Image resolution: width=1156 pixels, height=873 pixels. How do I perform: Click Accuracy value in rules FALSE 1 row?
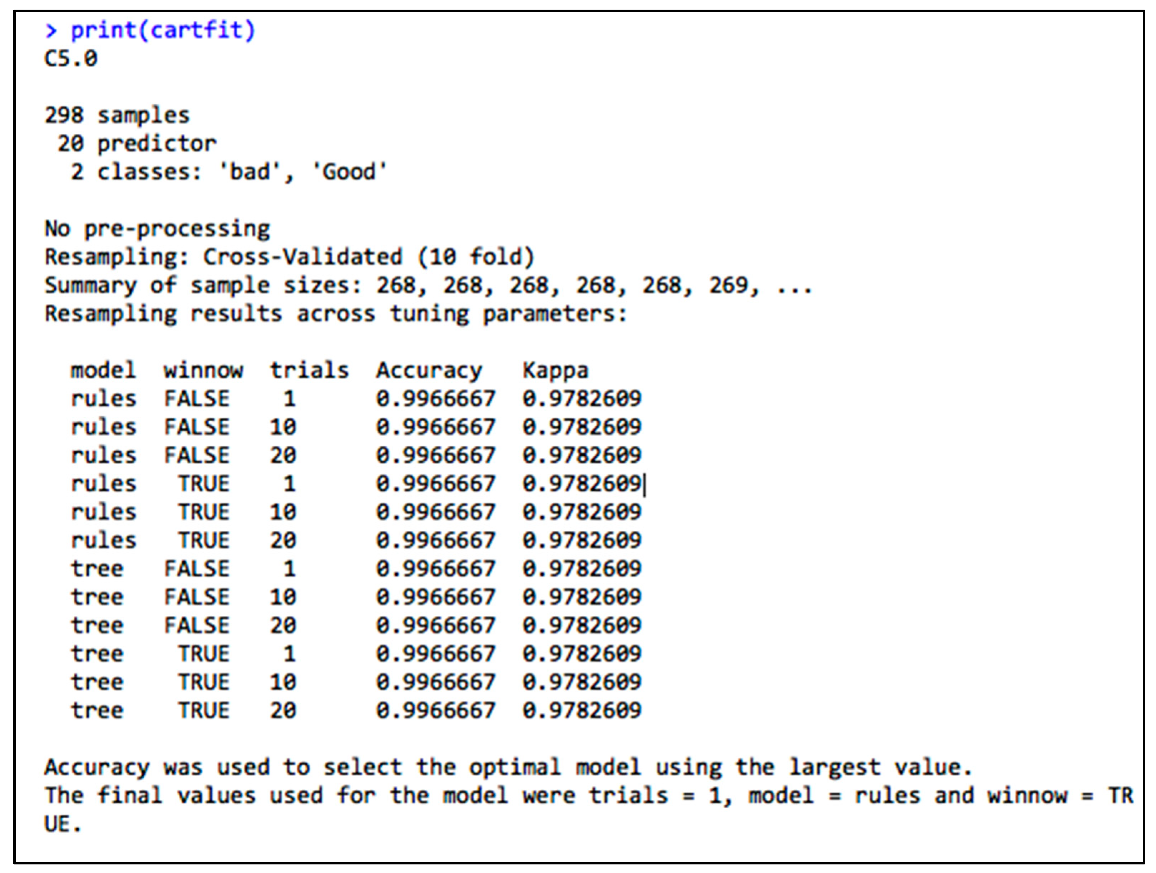click(x=435, y=399)
